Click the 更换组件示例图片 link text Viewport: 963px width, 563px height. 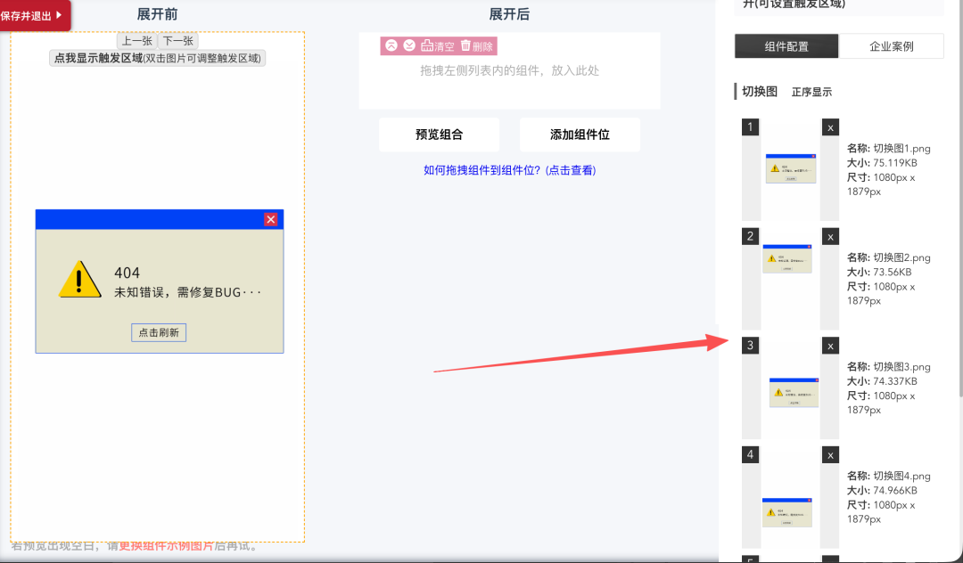pyautogui.click(x=166, y=545)
